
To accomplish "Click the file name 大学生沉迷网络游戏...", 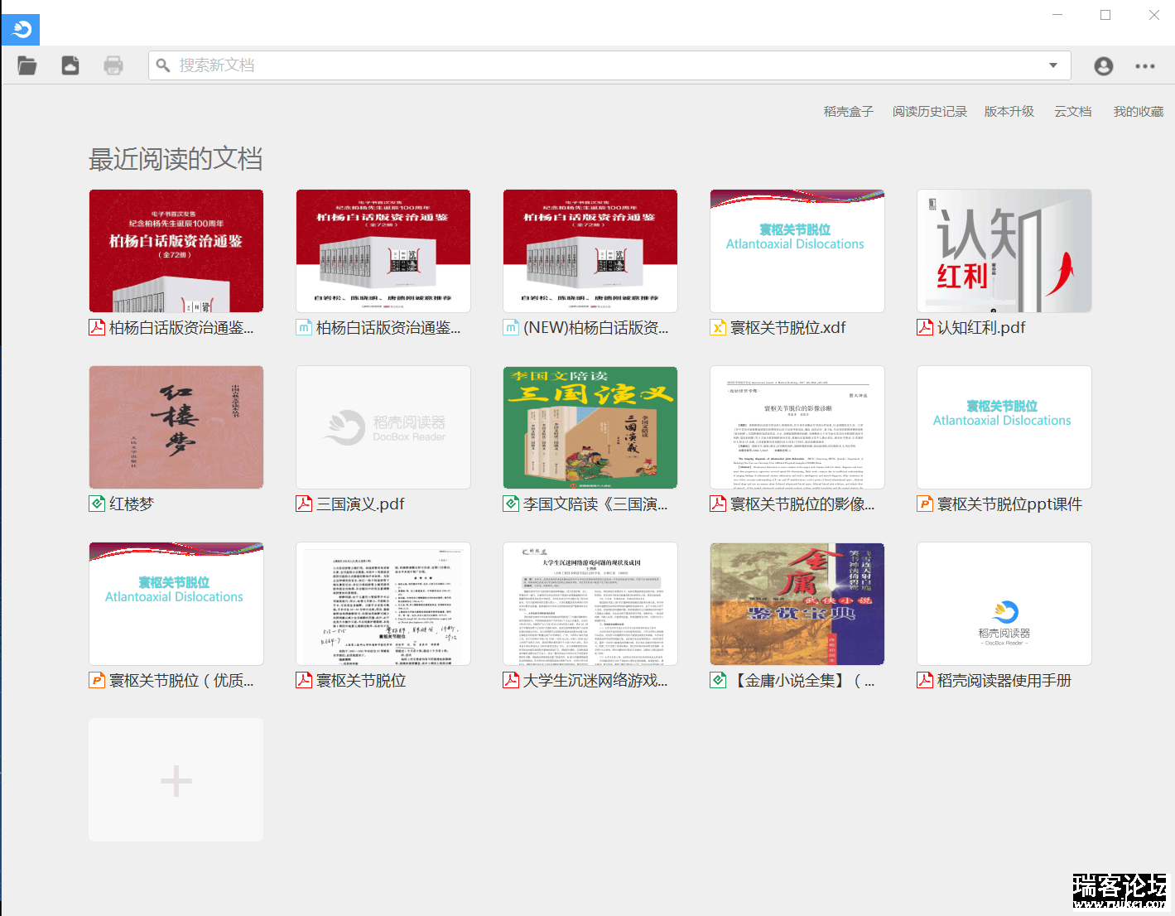I will pos(595,681).
